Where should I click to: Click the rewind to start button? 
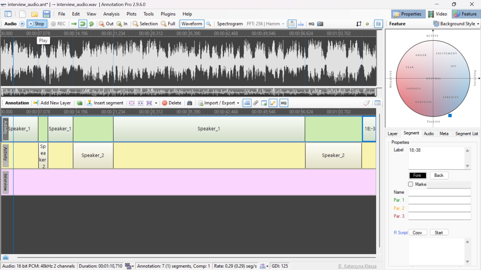tap(22, 24)
